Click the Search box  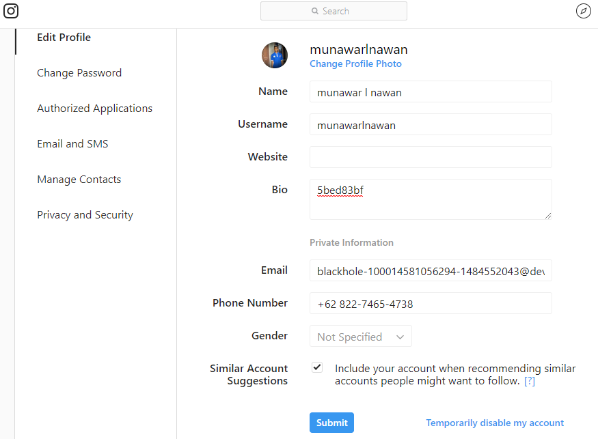point(334,11)
